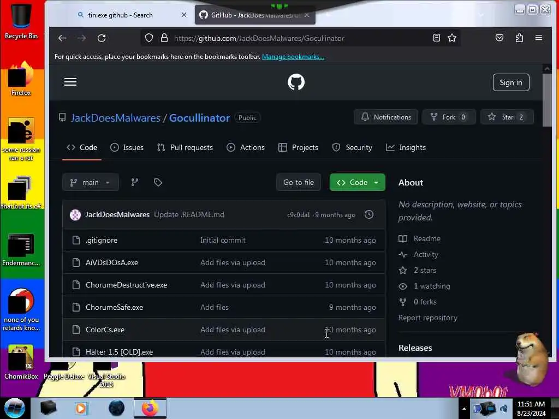The height and width of the screenshot is (419, 559).
Task: Open Firefox desktop shortcut
Action: (x=21, y=79)
